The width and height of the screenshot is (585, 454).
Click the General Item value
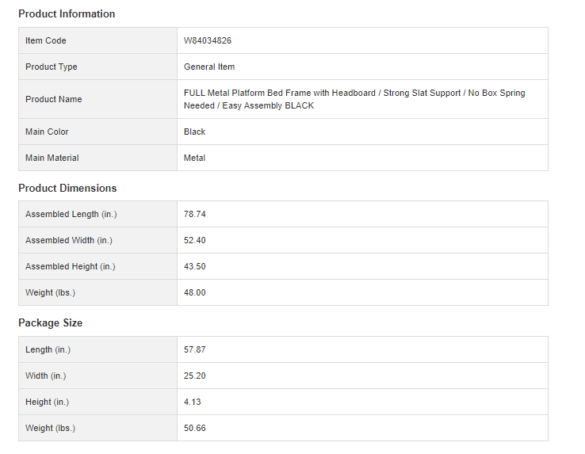(x=209, y=67)
